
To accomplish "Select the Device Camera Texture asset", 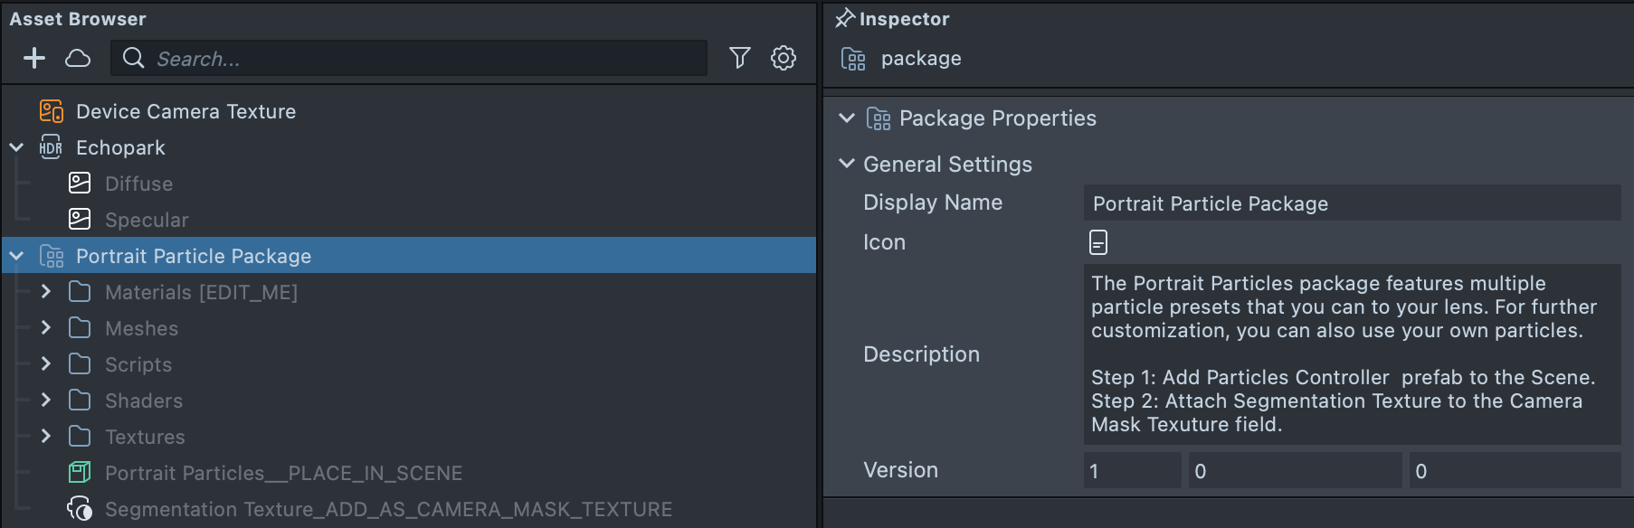I will point(185,111).
